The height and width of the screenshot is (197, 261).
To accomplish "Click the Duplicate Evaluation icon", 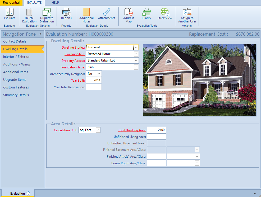I will [47, 12].
